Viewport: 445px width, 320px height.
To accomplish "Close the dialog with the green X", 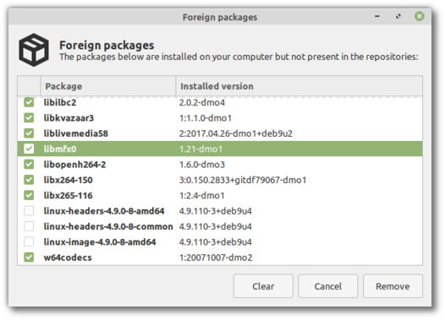I will point(419,16).
